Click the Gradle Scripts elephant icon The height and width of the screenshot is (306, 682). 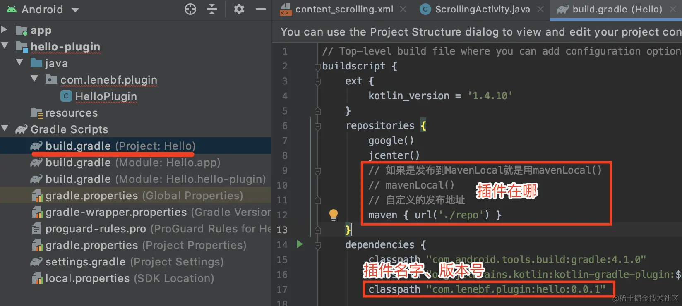point(22,129)
